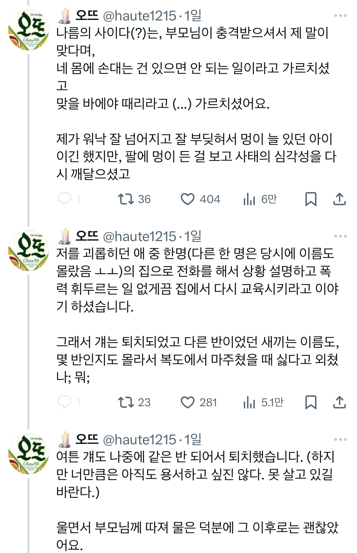This screenshot has width=357, height=553.
Task: Bookmark the second tweet
Action: (x=311, y=403)
